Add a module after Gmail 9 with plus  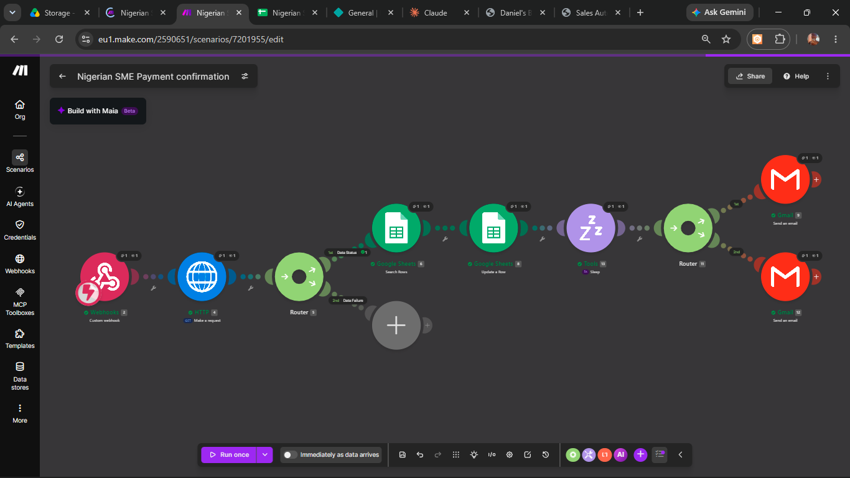[x=816, y=179]
